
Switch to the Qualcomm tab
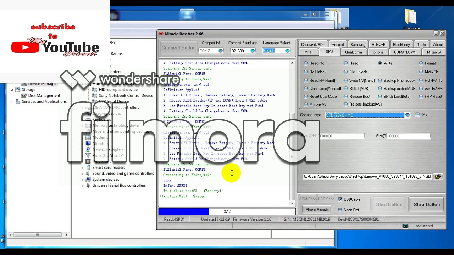[354, 52]
